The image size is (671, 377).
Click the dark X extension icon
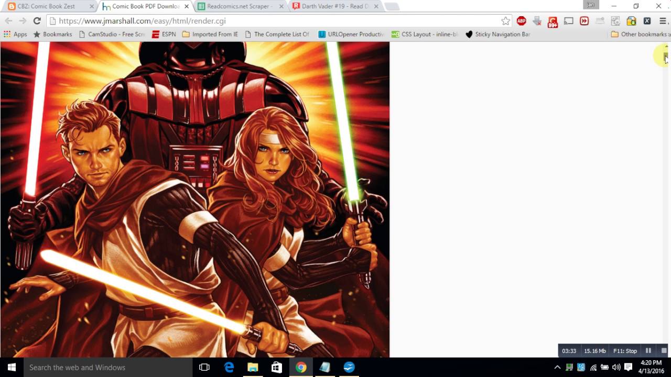(x=647, y=21)
